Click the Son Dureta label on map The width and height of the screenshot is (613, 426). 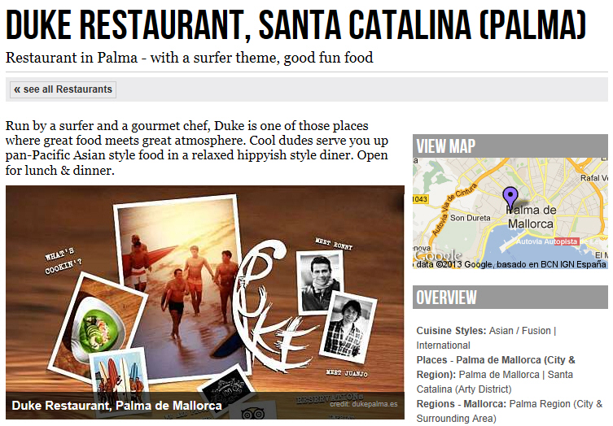click(470, 218)
